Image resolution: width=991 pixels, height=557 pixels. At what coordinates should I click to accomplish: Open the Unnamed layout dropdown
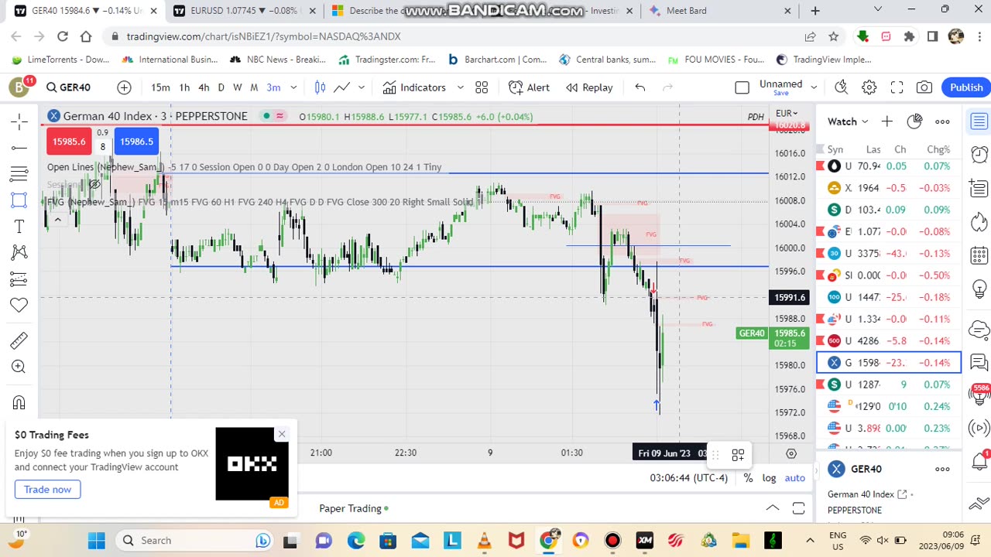(x=813, y=87)
